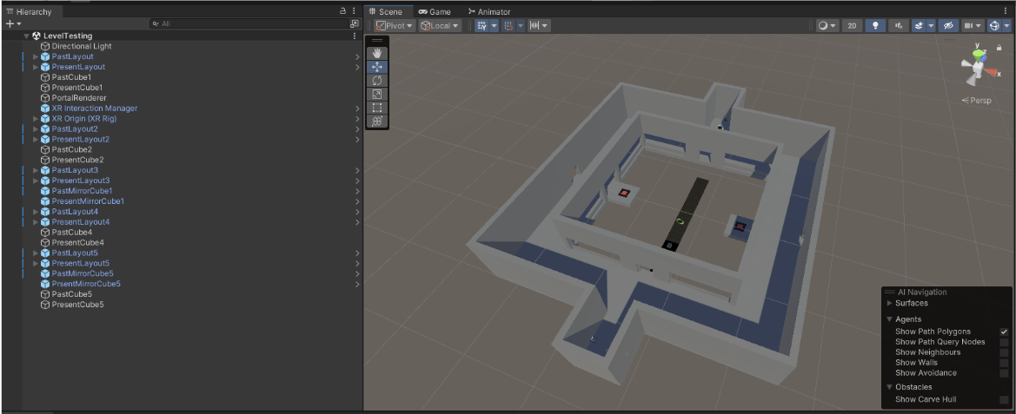Enable Show Carve Hull checkbox
The height and width of the screenshot is (414, 1016).
1004,399
